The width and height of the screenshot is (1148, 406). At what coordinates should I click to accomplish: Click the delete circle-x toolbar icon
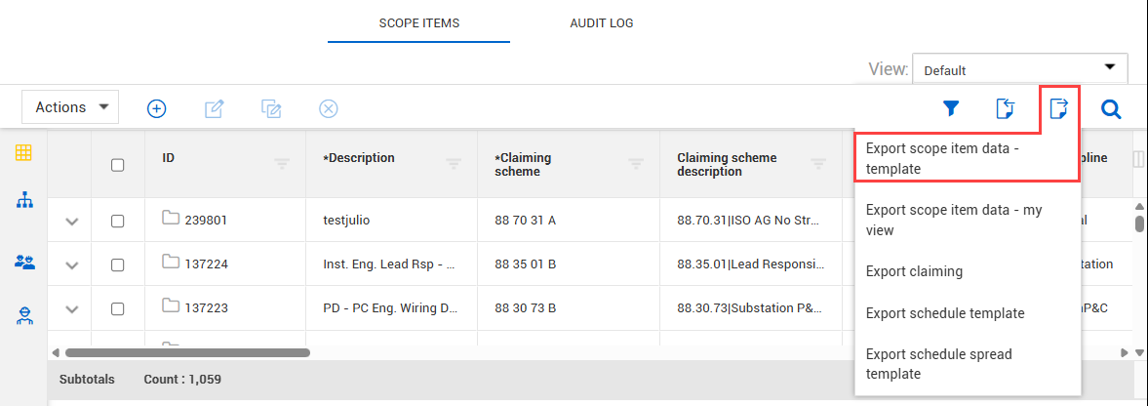point(329,108)
